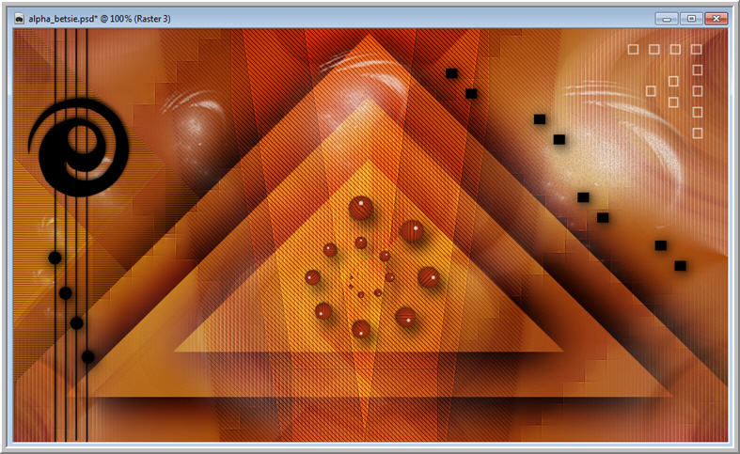
Task: Minimize the alpha_betsie.psd window
Action: (x=667, y=19)
